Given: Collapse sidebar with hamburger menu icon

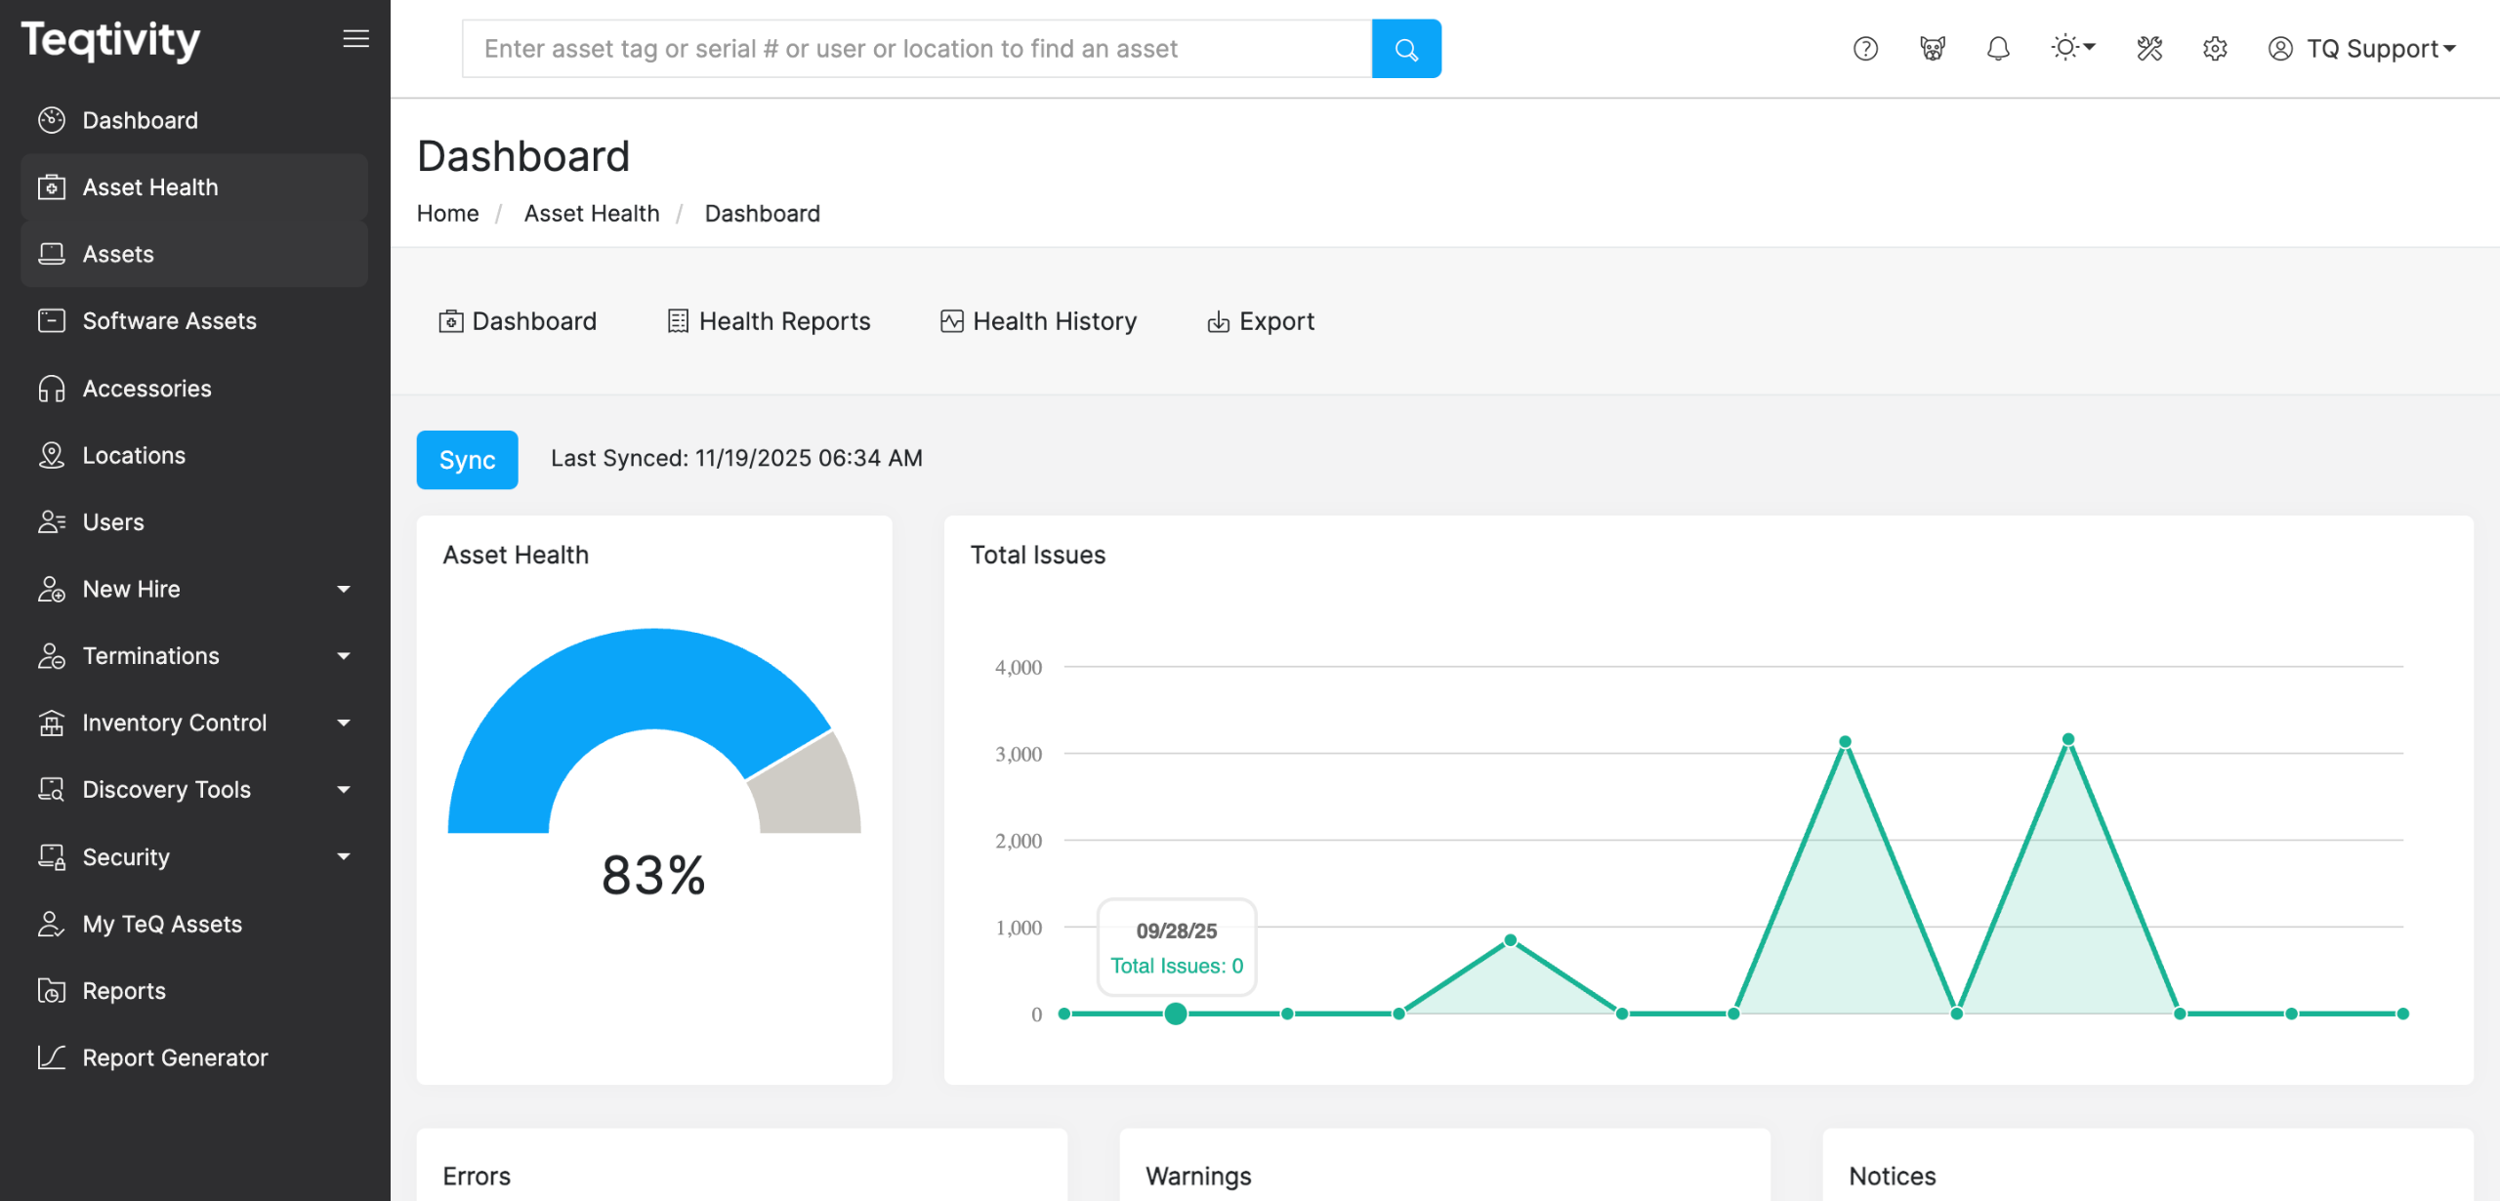Looking at the screenshot, I should 355,39.
